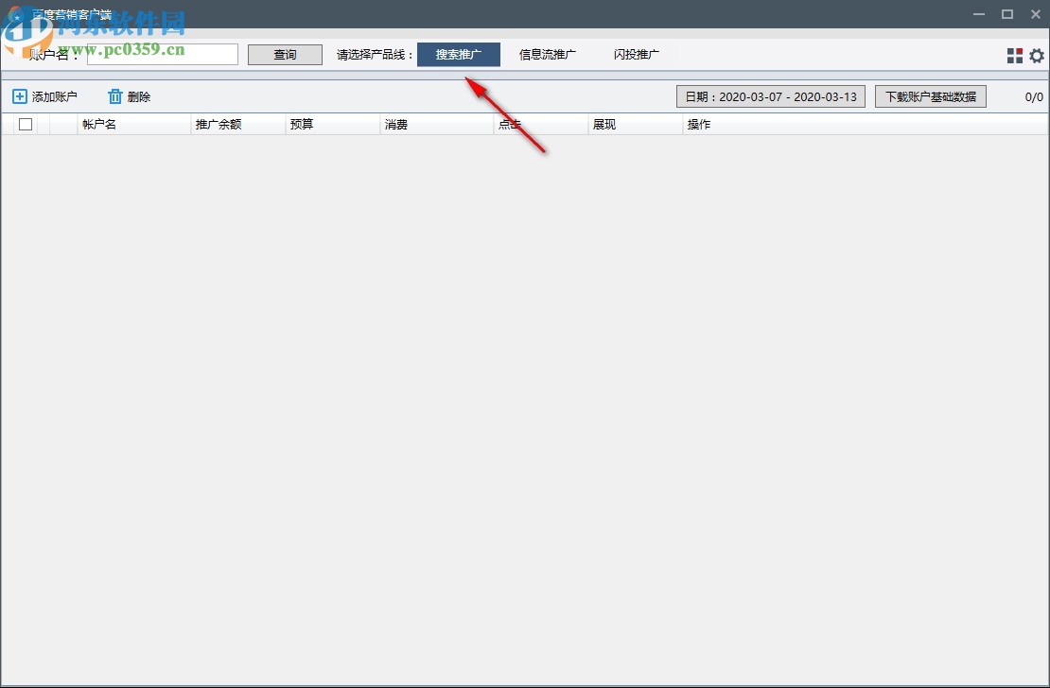The width and height of the screenshot is (1050, 688).
Task: Click 下载账户基础数据 button
Action: coord(931,96)
